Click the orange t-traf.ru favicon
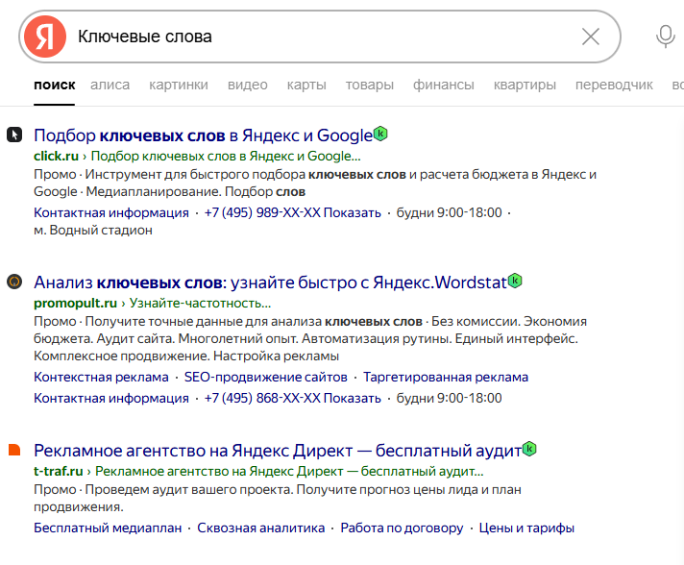684x565 pixels. [x=14, y=450]
